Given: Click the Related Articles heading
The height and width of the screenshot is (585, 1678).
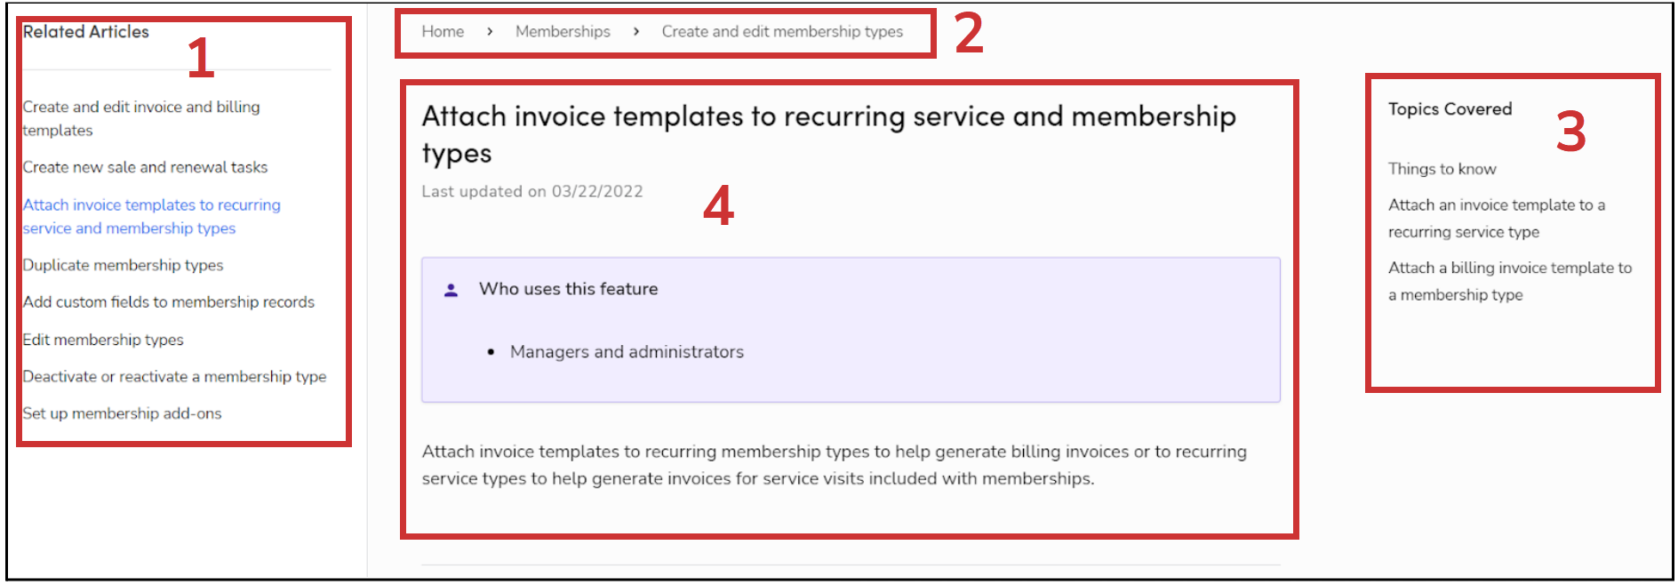Looking at the screenshot, I should click(85, 30).
